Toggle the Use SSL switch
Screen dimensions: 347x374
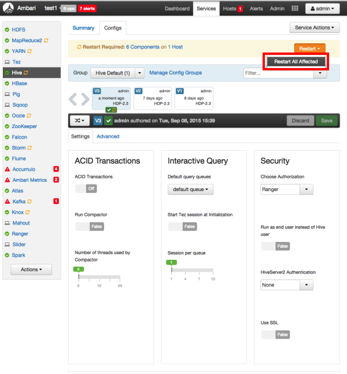[275, 334]
